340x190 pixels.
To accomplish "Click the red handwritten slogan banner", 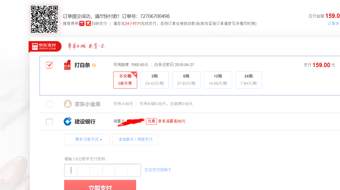I will [86, 46].
